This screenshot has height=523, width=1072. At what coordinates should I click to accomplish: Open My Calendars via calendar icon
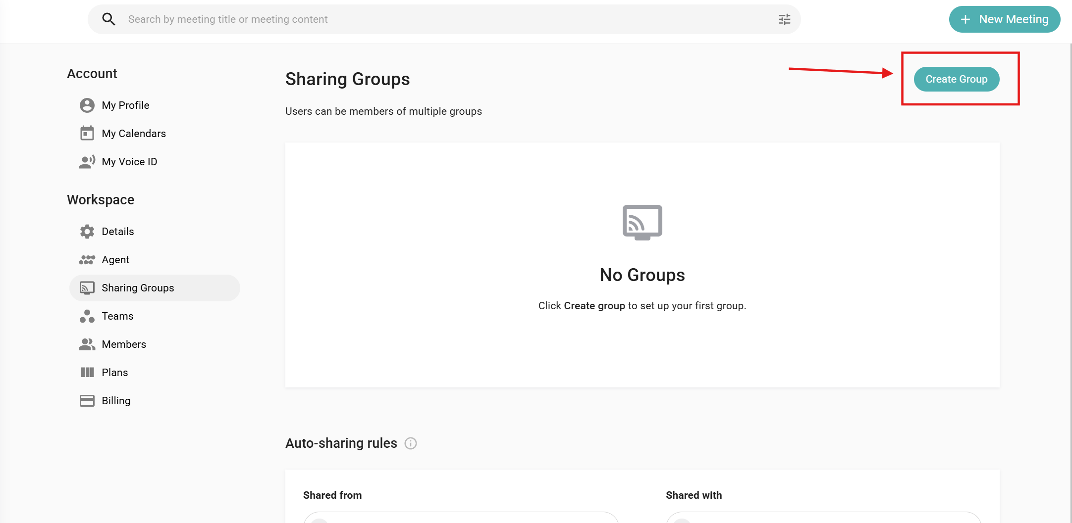[87, 133]
